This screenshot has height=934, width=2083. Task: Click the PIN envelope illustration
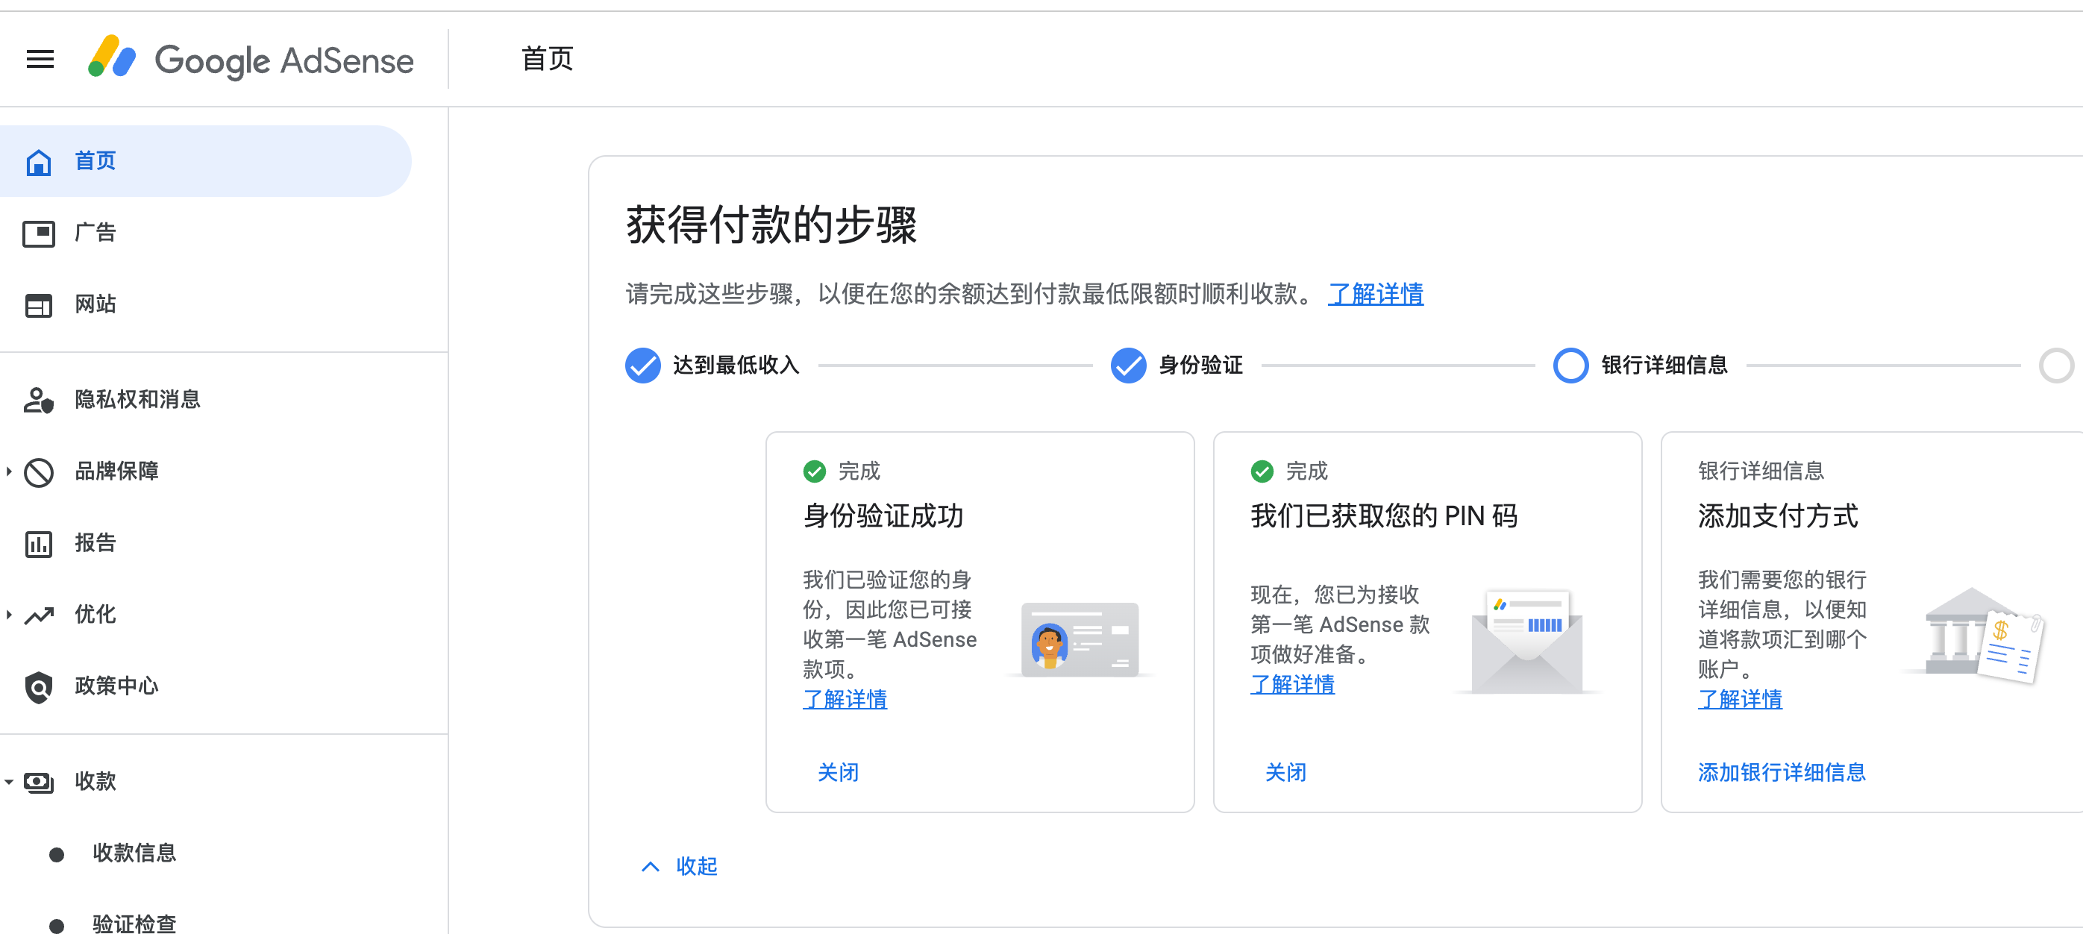(x=1526, y=642)
